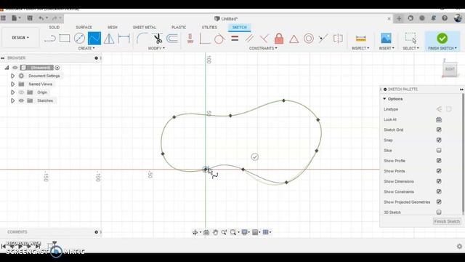Apply Concentric constraint
The height and width of the screenshot is (262, 465).
[x=309, y=39]
